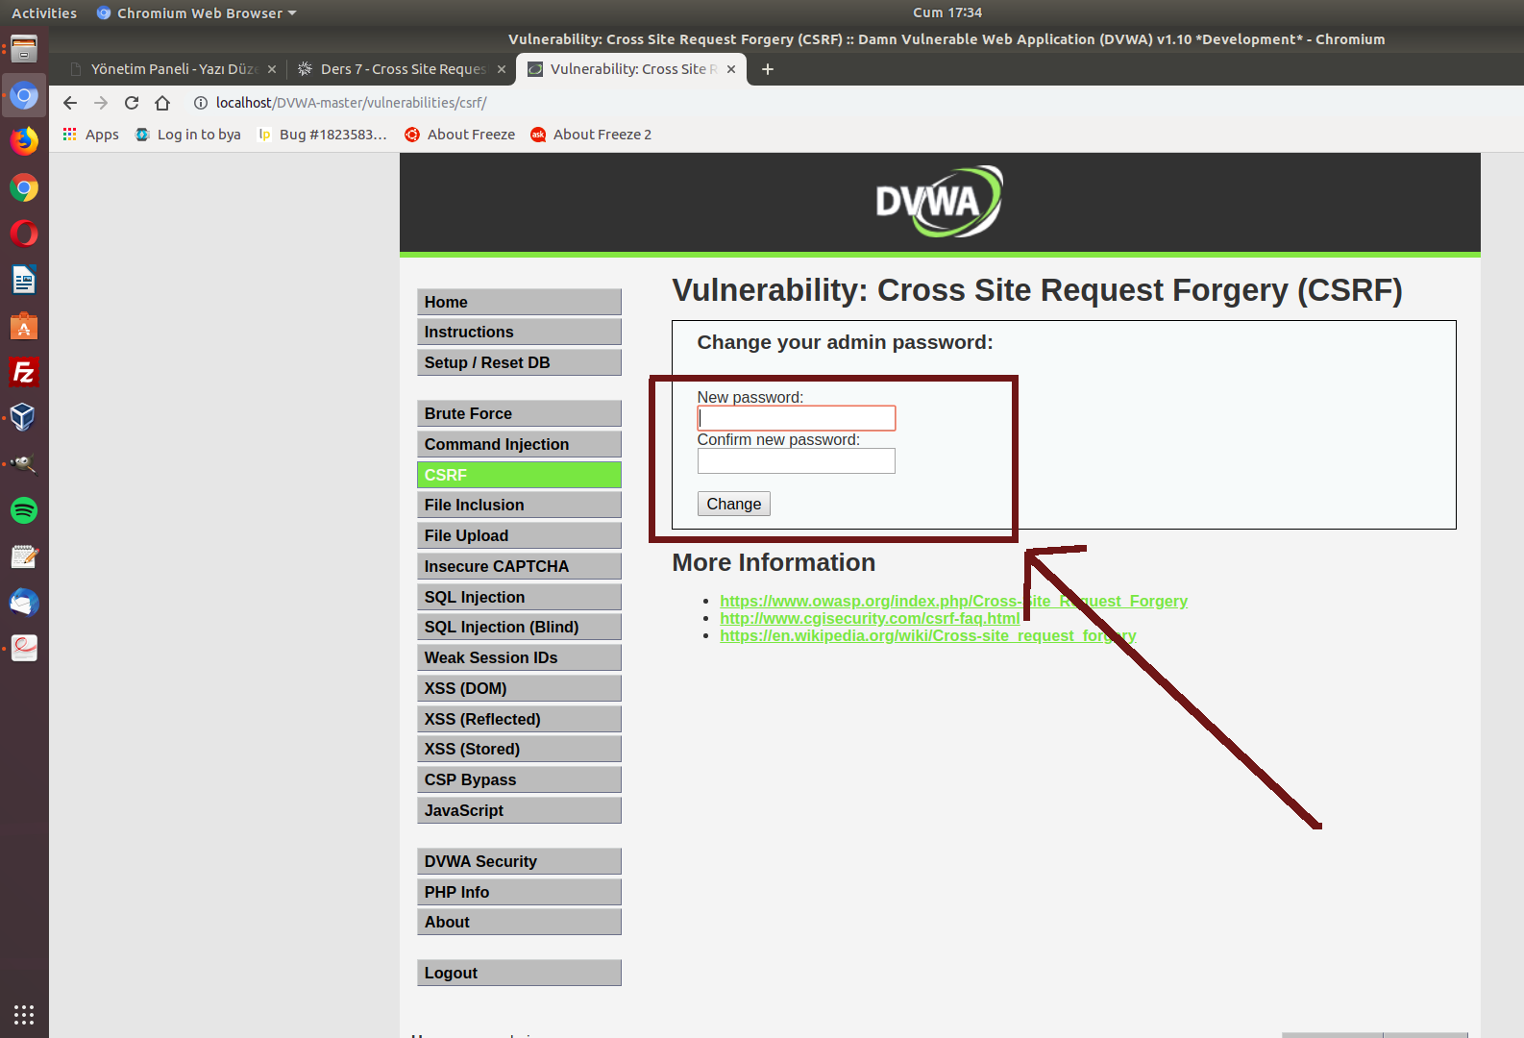Switch to GIMP in the dock
Screen dimensions: 1524x1038
click(24, 464)
